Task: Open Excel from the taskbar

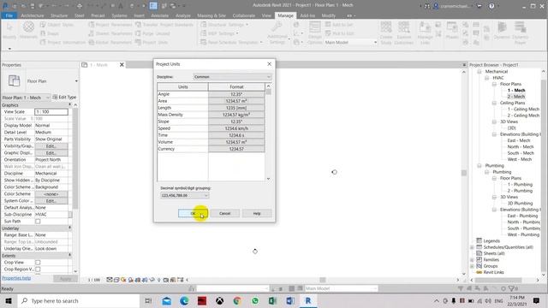Action: click(272, 300)
